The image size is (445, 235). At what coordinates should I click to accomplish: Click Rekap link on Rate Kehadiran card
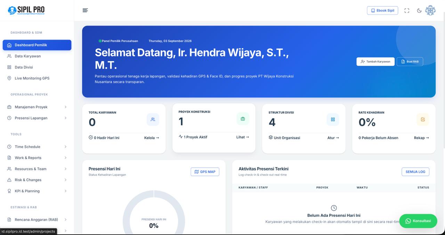(x=421, y=138)
